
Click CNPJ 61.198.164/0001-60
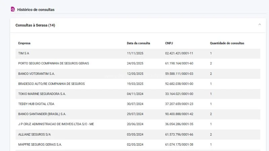coord(179,63)
